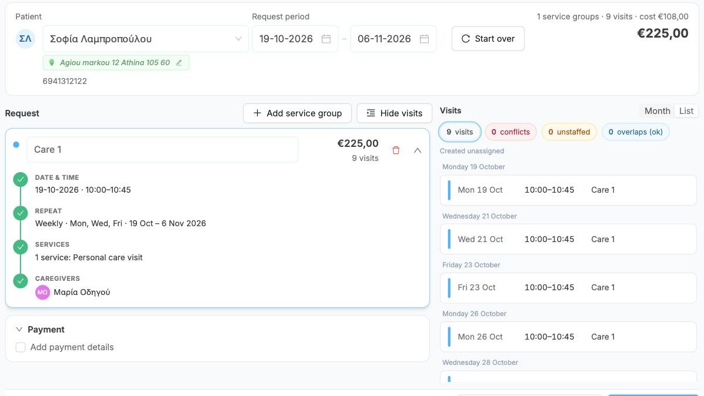Click the start date field 19-10-2026
This screenshot has height=396, width=704.
coord(295,39)
